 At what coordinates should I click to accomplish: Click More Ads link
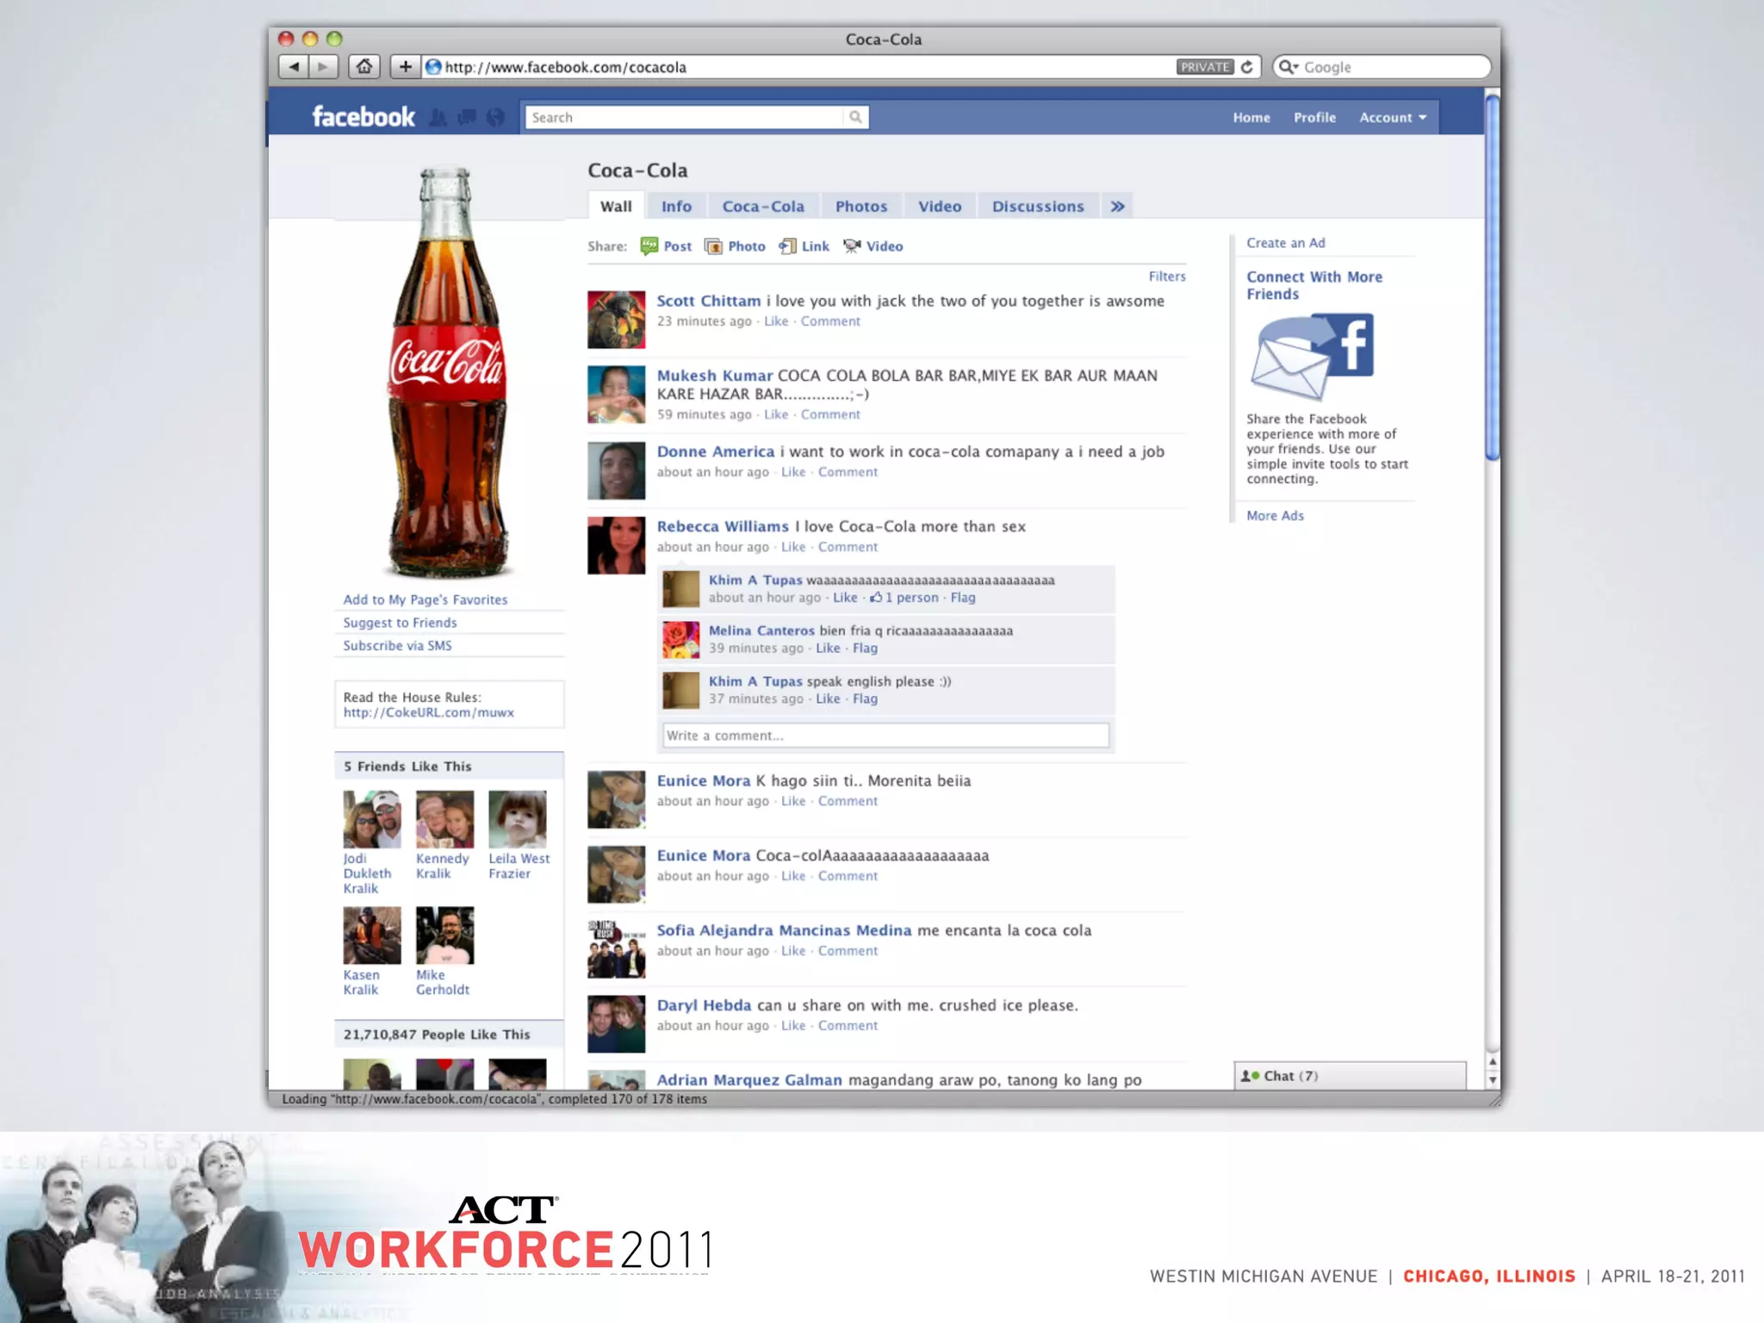pyautogui.click(x=1275, y=516)
